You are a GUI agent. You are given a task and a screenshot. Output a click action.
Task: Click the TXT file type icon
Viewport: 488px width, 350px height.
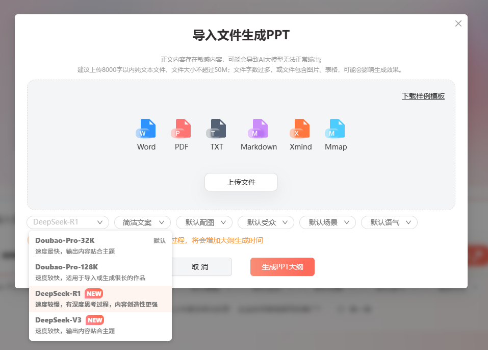(x=216, y=128)
